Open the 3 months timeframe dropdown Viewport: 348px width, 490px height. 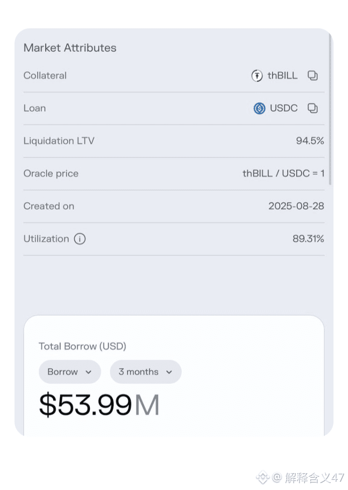click(x=145, y=372)
